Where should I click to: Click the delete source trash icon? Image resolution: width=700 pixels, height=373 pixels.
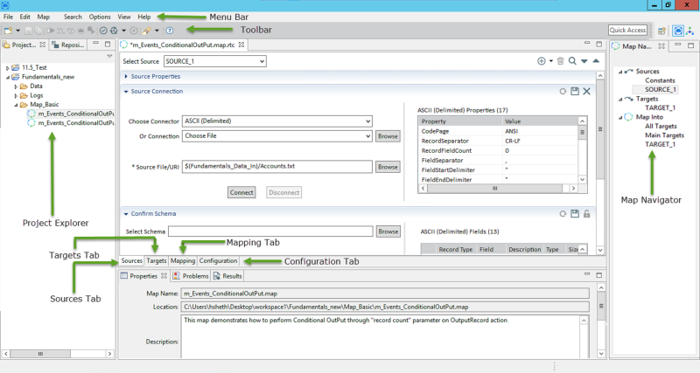coord(560,61)
